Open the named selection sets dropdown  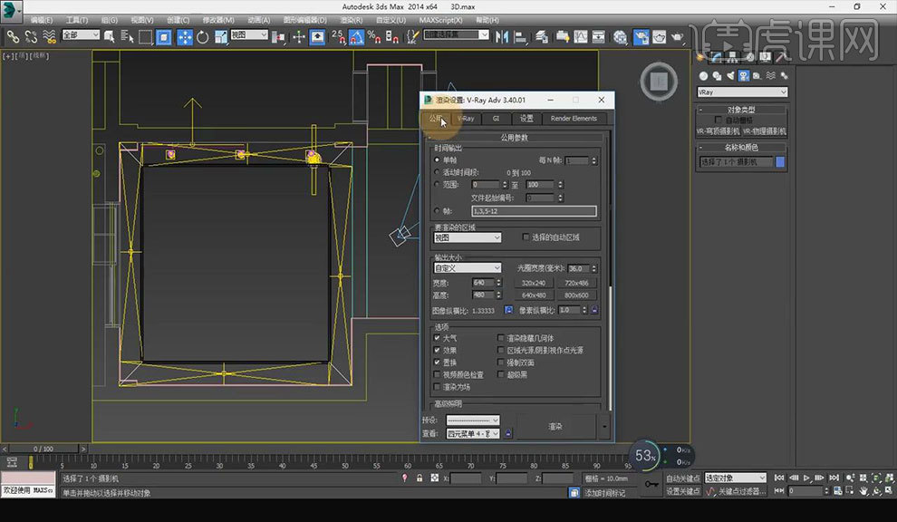pos(456,35)
